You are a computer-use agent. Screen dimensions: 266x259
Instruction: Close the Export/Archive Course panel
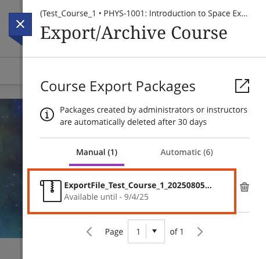(20, 24)
